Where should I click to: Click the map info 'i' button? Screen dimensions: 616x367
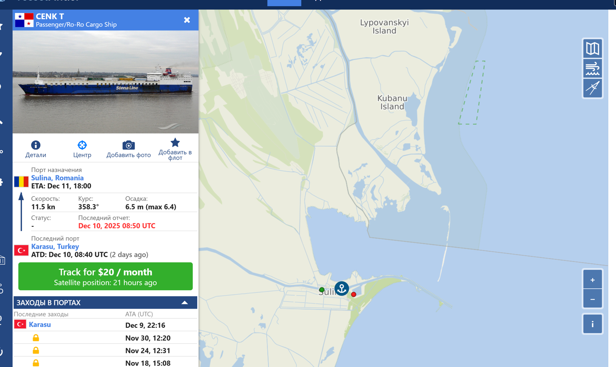coord(592,324)
